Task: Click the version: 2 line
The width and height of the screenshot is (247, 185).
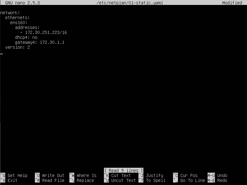Action: [17, 47]
